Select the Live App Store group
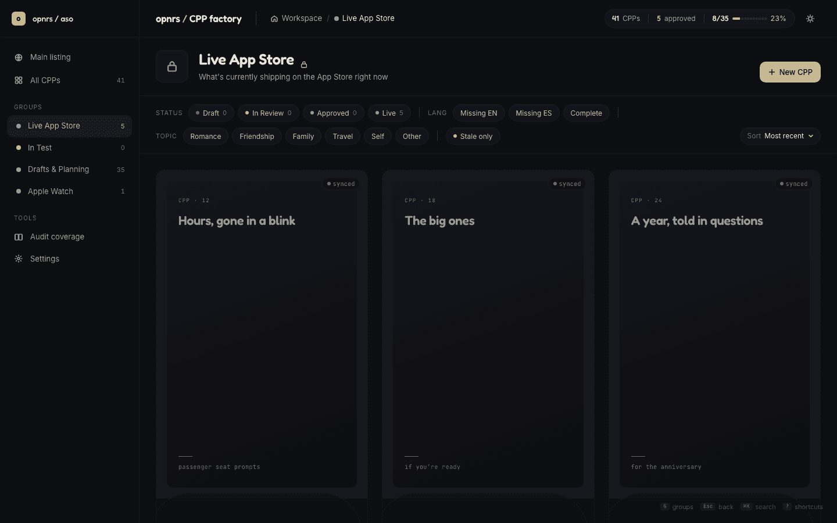The height and width of the screenshot is (523, 837). [x=70, y=126]
